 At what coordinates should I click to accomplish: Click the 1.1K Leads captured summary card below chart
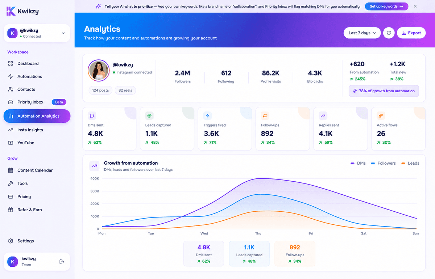point(249,254)
